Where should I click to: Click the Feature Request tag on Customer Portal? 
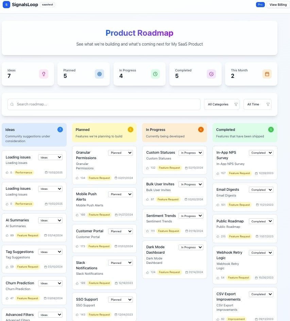(x=99, y=246)
